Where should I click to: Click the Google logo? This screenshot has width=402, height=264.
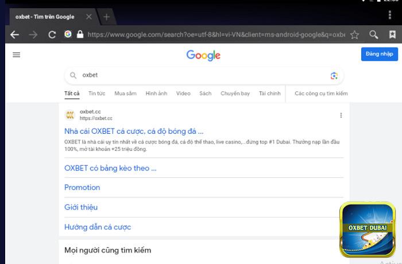[x=203, y=55]
